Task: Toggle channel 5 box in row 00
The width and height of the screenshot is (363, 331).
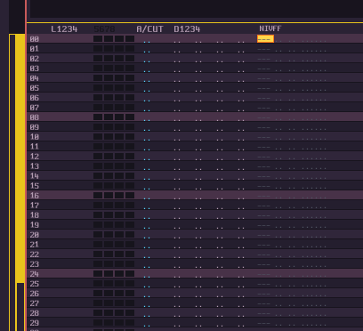Action: tap(98, 38)
